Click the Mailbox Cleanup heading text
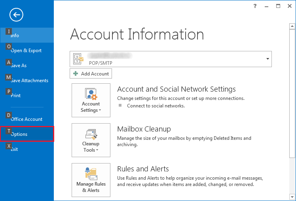The image size is (296, 201). [144, 129]
